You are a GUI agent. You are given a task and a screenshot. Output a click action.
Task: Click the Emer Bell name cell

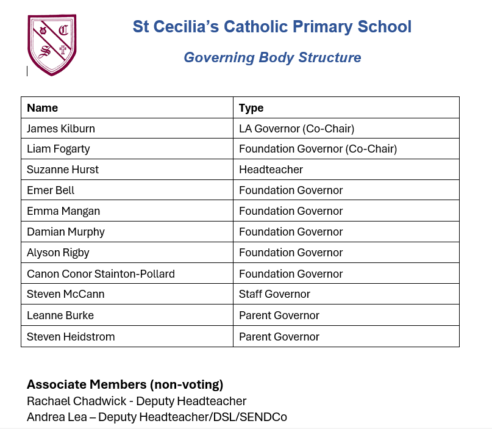pyautogui.click(x=51, y=190)
